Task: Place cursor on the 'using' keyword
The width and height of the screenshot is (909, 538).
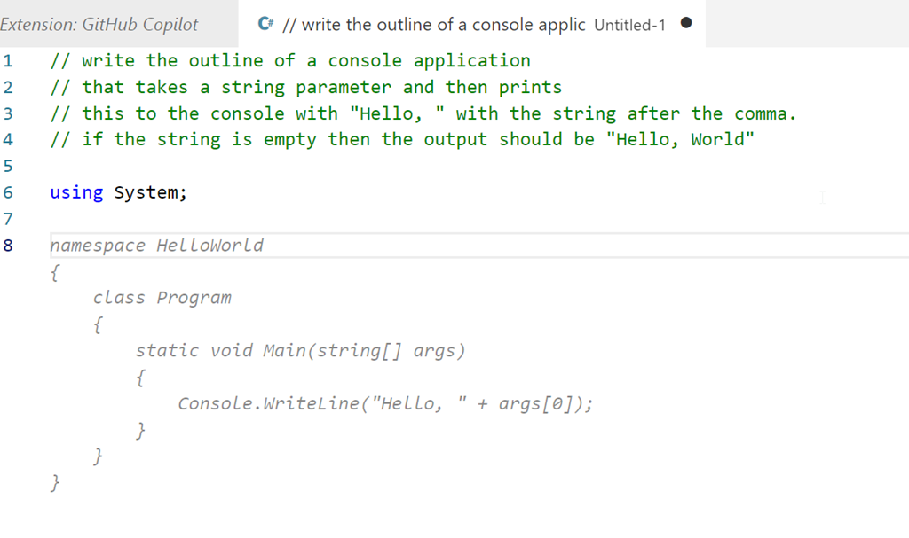Action: click(x=76, y=192)
